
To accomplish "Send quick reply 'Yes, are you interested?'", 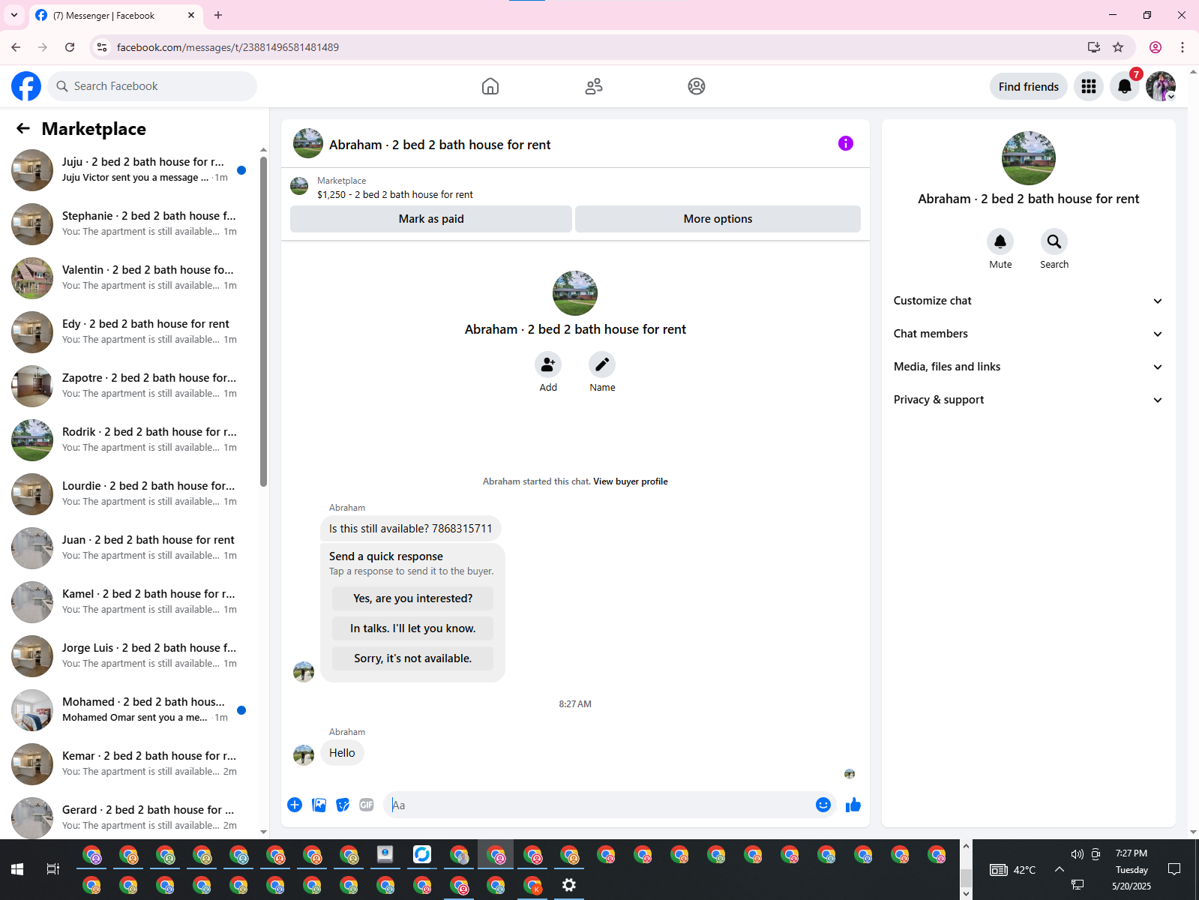I will tap(412, 598).
